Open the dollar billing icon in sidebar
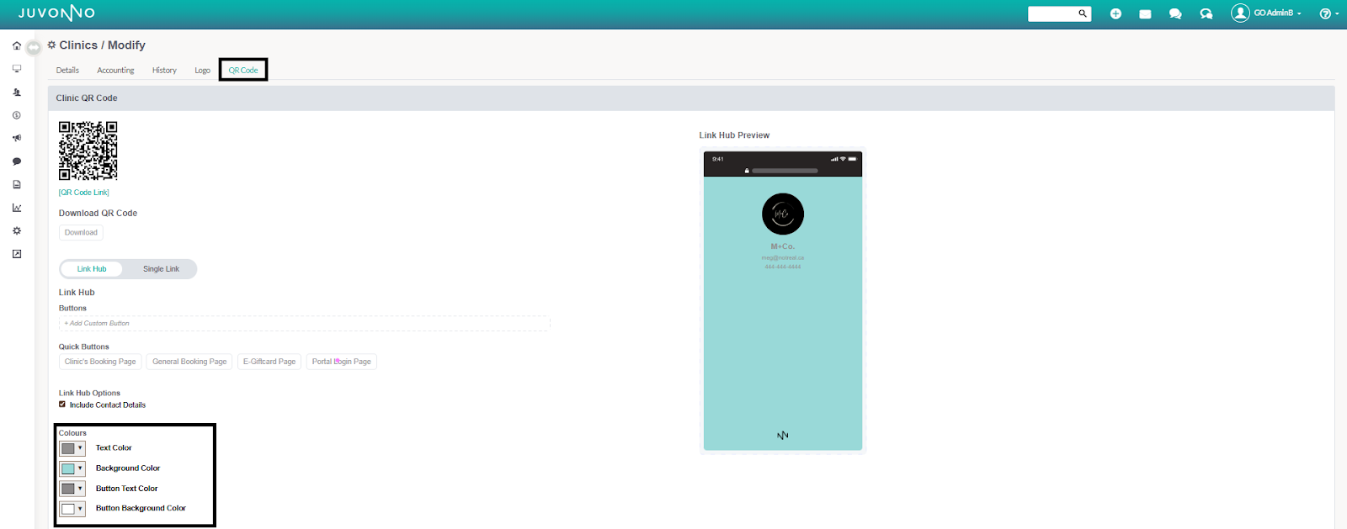The height and width of the screenshot is (529, 1347). (17, 115)
